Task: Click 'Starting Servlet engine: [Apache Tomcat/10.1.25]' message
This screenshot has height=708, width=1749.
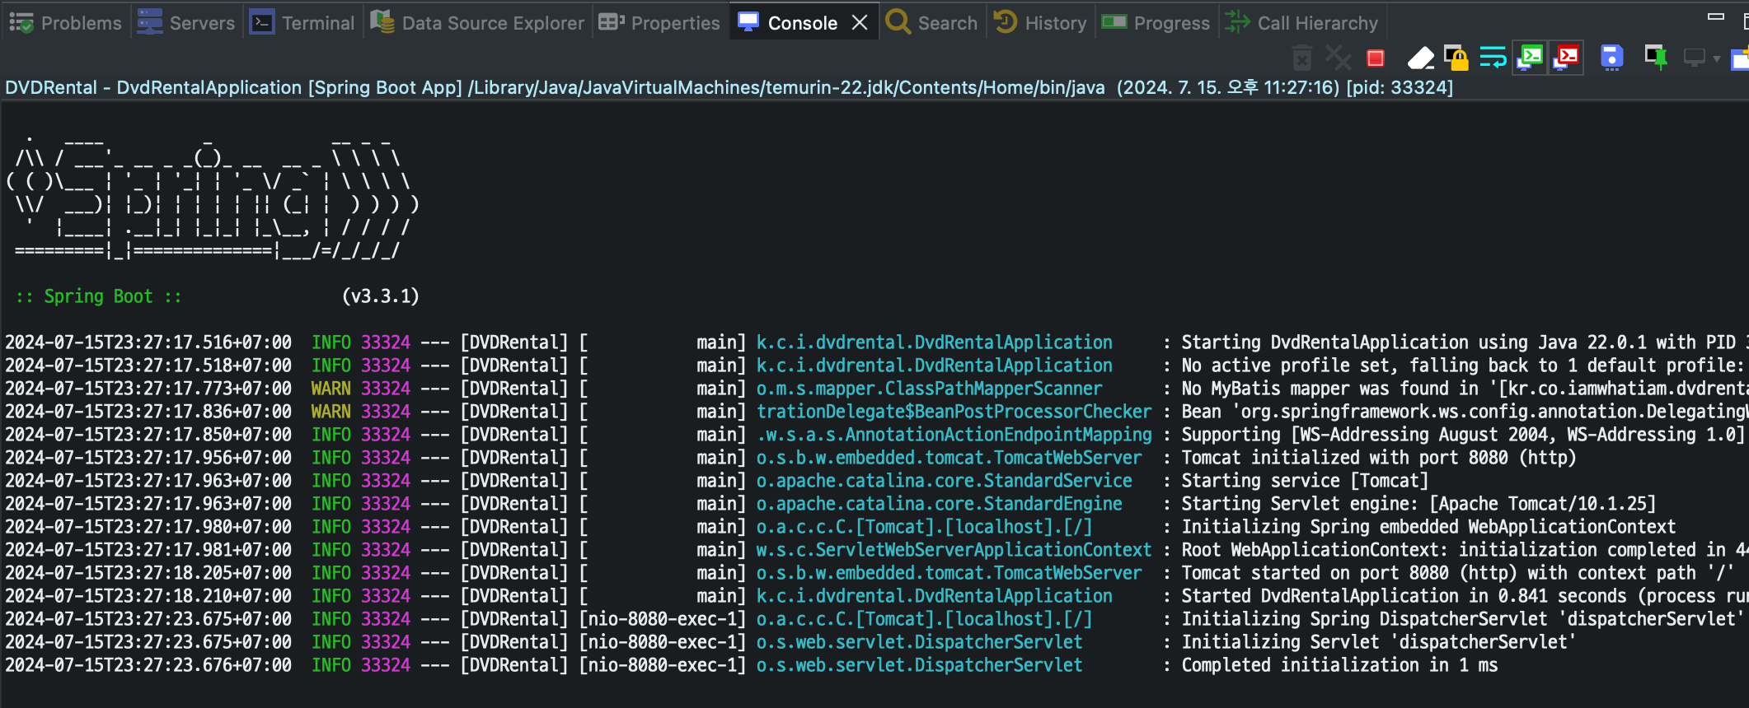Action: (1418, 504)
